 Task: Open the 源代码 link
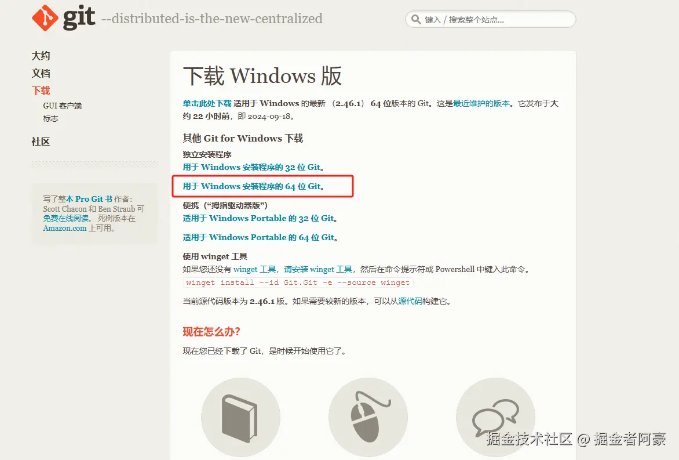coord(410,301)
